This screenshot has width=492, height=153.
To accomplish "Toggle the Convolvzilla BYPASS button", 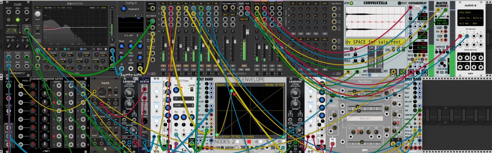I will (351, 49).
